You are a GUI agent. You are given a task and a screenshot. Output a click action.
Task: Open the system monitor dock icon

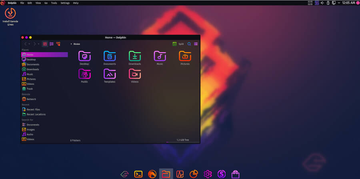click(x=180, y=174)
